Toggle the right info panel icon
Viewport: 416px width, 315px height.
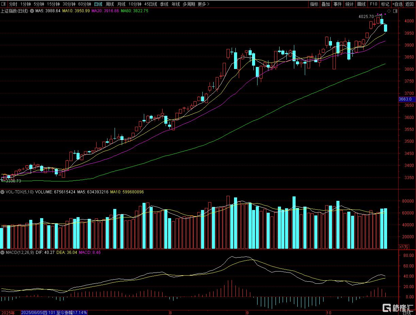pos(395,11)
